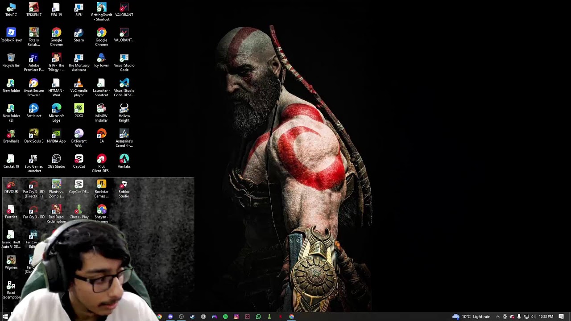Select the Launcher - Shortcut icon
Screen dimensions: 571x321
pos(101,88)
